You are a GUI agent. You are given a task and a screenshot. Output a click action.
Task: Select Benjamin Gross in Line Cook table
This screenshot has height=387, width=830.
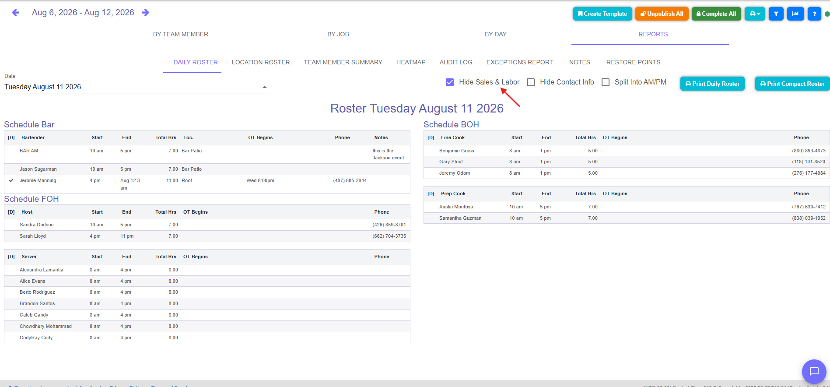pos(457,151)
